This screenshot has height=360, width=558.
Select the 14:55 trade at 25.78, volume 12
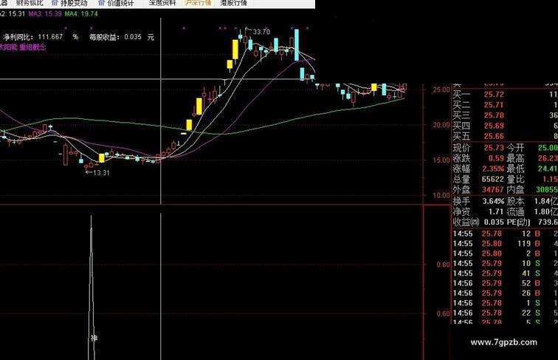point(505,234)
